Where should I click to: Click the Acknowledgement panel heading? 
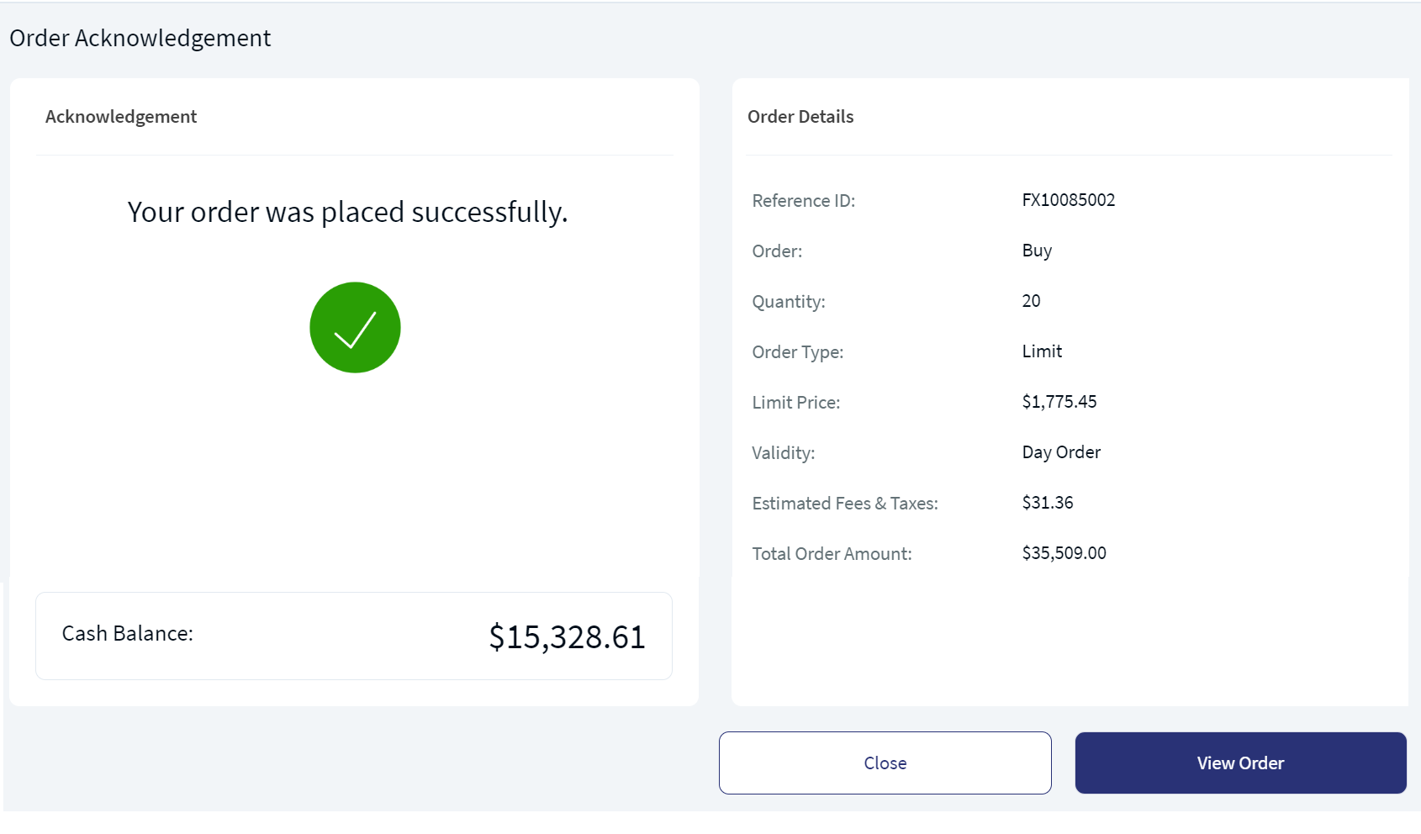(x=121, y=117)
